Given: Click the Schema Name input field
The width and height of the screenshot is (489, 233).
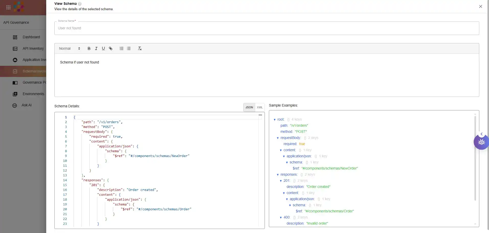Looking at the screenshot, I should pos(266,28).
